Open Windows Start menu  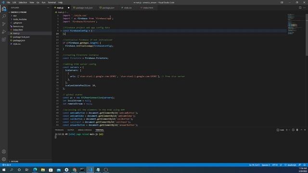click(4, 170)
